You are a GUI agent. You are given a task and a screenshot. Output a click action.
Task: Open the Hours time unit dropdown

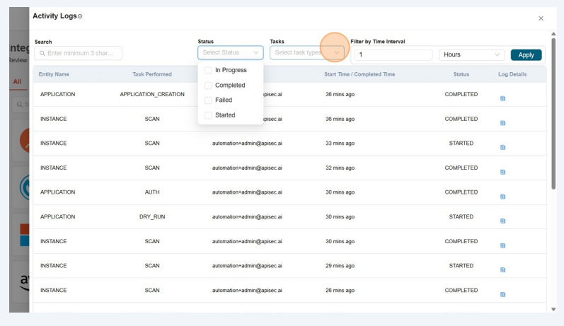pyautogui.click(x=471, y=54)
